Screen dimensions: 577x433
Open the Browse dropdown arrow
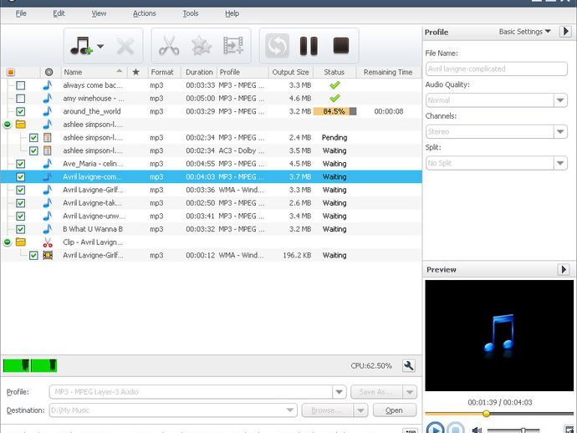click(x=360, y=410)
